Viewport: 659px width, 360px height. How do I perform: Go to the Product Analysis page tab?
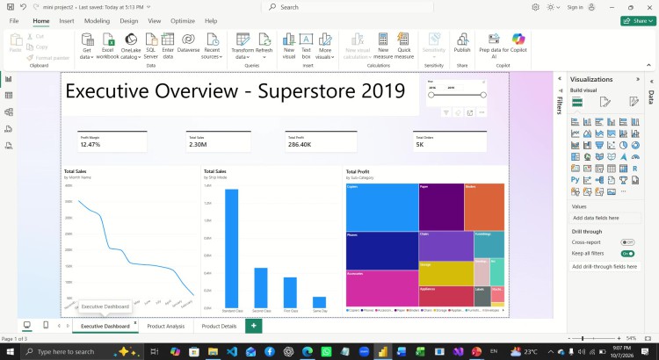click(165, 326)
